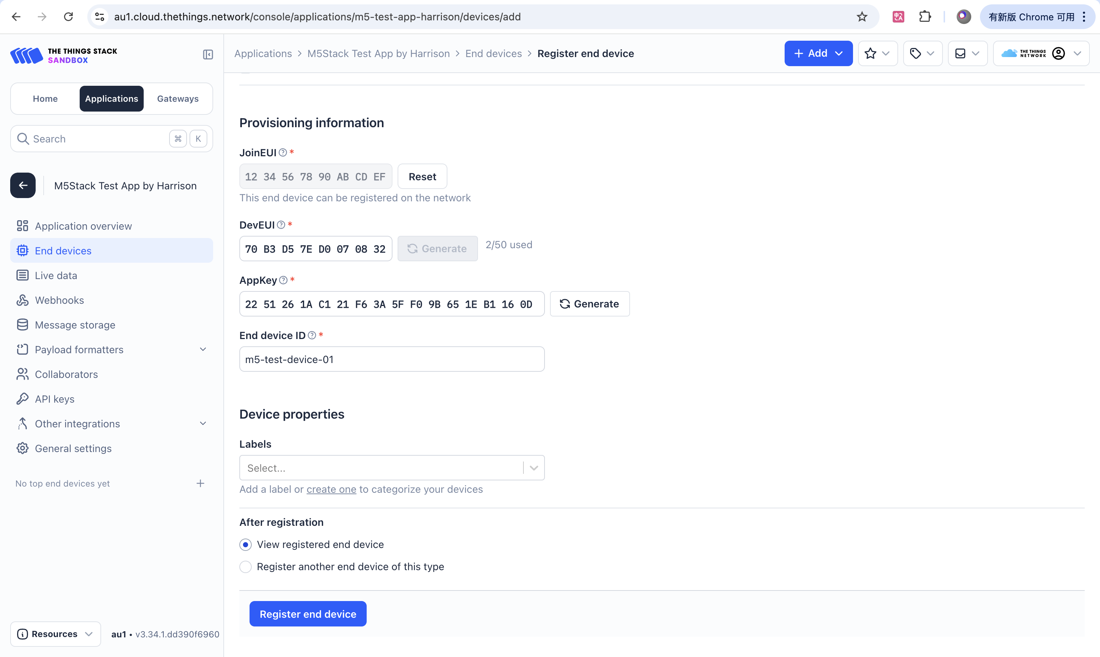This screenshot has height=657, width=1100.
Task: Open Collaborators page
Action: click(x=111, y=374)
